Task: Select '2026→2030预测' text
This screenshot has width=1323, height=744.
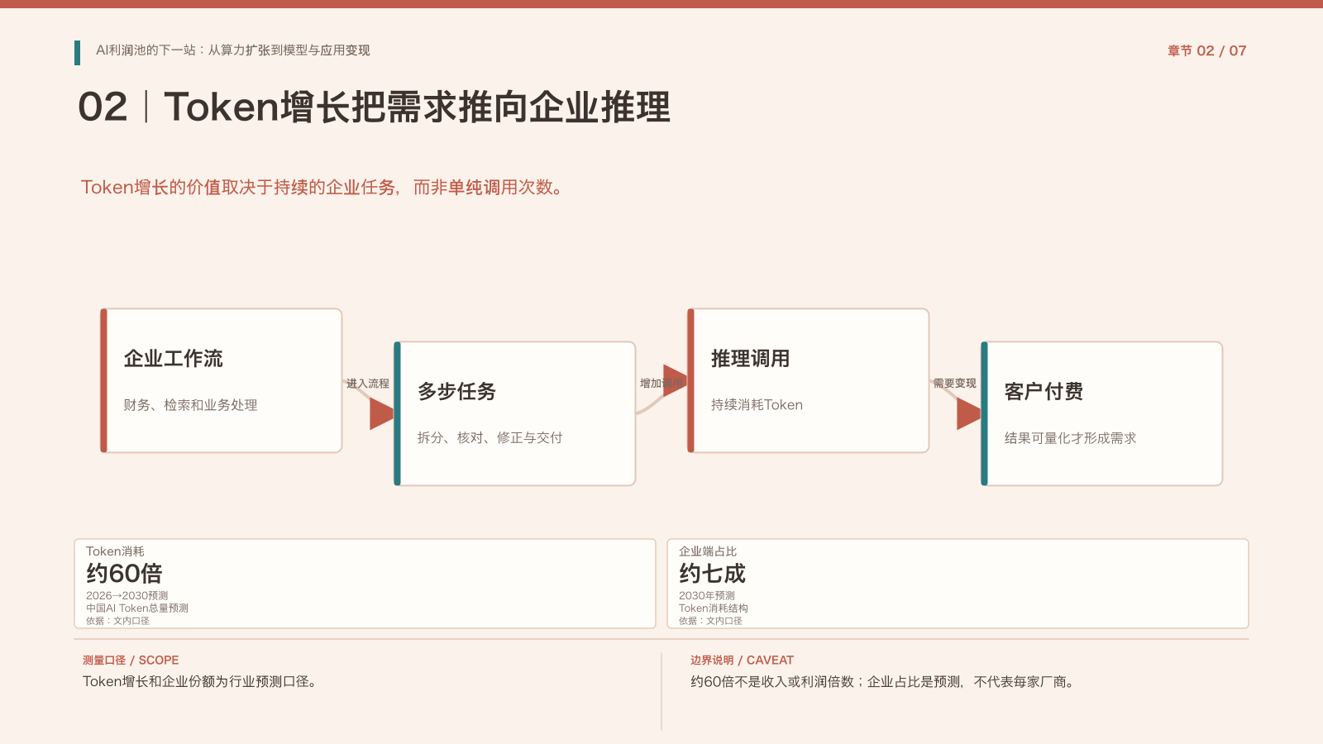Action: [127, 595]
